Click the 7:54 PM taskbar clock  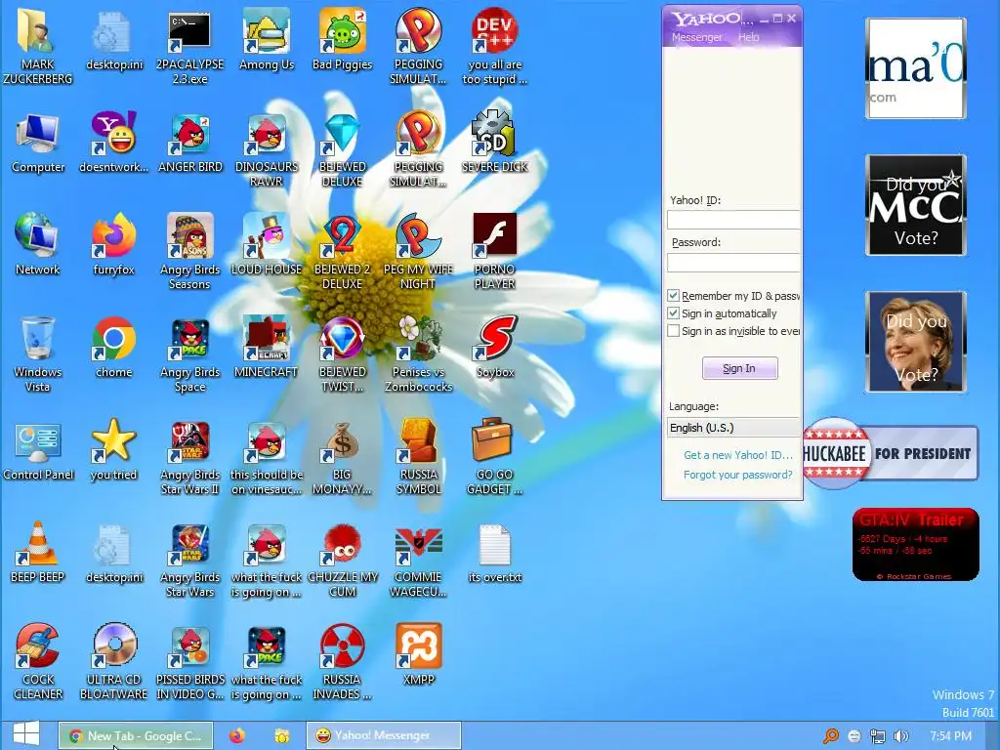pyautogui.click(x=951, y=736)
